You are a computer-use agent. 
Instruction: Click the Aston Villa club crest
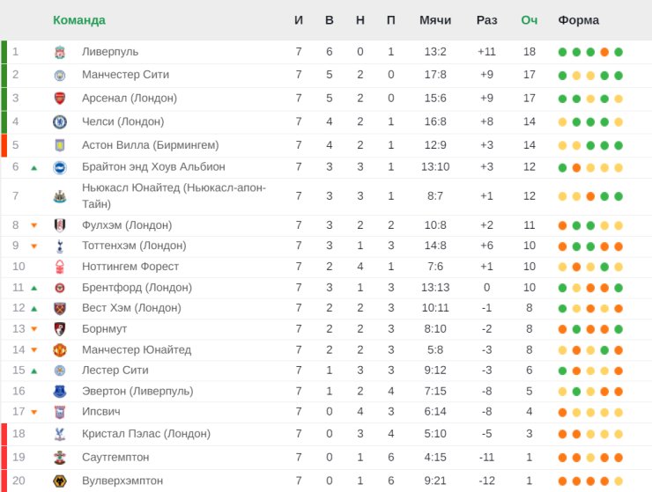[x=60, y=145]
